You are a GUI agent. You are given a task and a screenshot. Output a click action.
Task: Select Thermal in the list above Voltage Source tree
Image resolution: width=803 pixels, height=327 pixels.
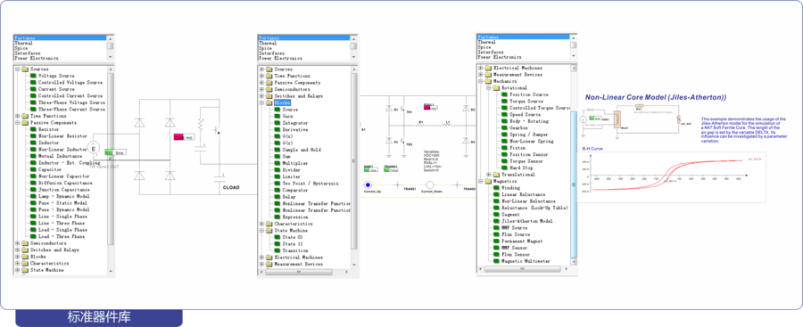click(23, 43)
